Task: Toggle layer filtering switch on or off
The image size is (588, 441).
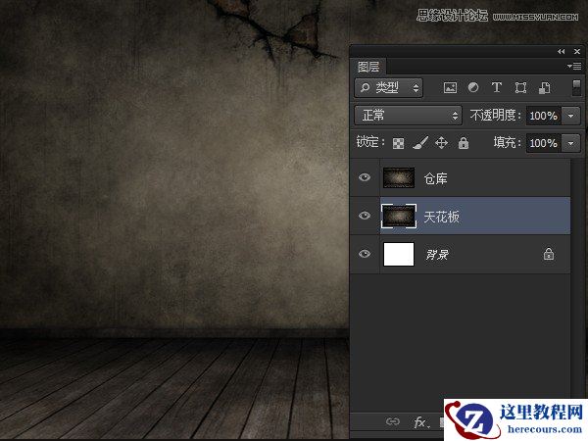Action: [x=577, y=88]
